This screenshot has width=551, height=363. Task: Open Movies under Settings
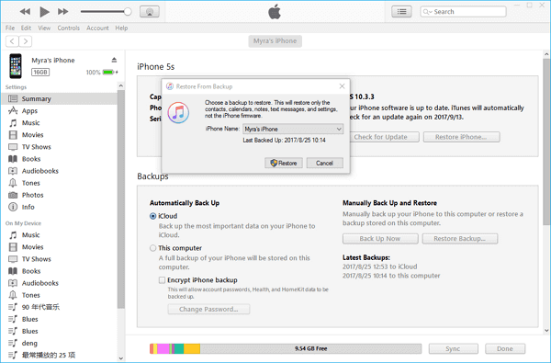60,135
